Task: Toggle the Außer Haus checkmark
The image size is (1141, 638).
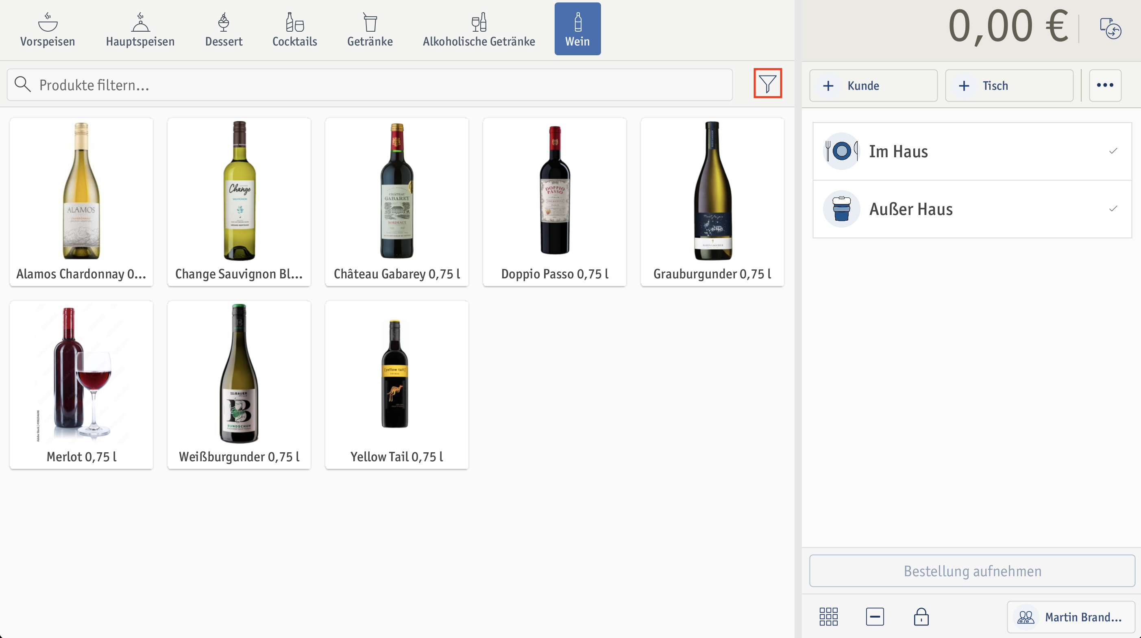Action: coord(1113,208)
